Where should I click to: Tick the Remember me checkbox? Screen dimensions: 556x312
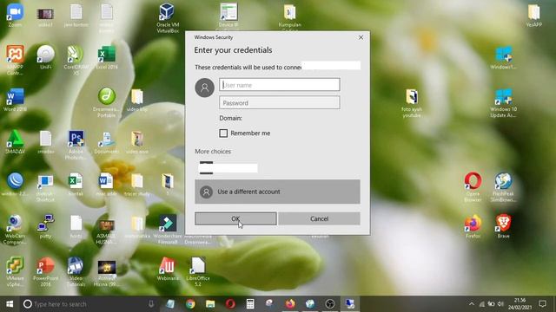223,133
